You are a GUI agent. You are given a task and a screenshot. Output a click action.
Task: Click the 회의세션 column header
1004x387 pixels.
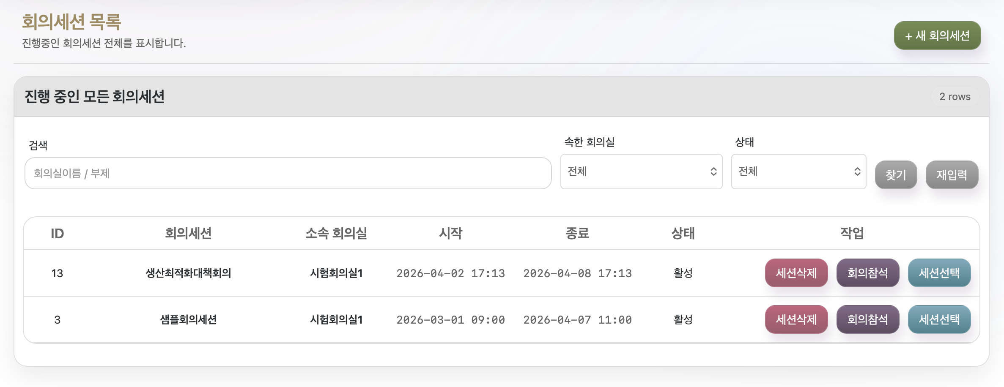point(188,233)
